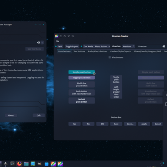Open the bird application icon in taskbar
Viewport: 167px width, 167px height.
click(x=40, y=164)
